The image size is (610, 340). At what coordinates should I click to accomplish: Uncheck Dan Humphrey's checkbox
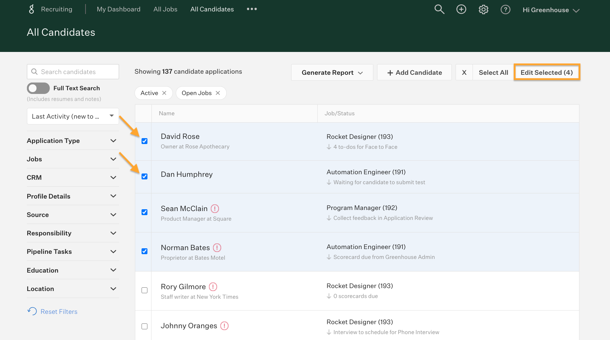pyautogui.click(x=144, y=176)
